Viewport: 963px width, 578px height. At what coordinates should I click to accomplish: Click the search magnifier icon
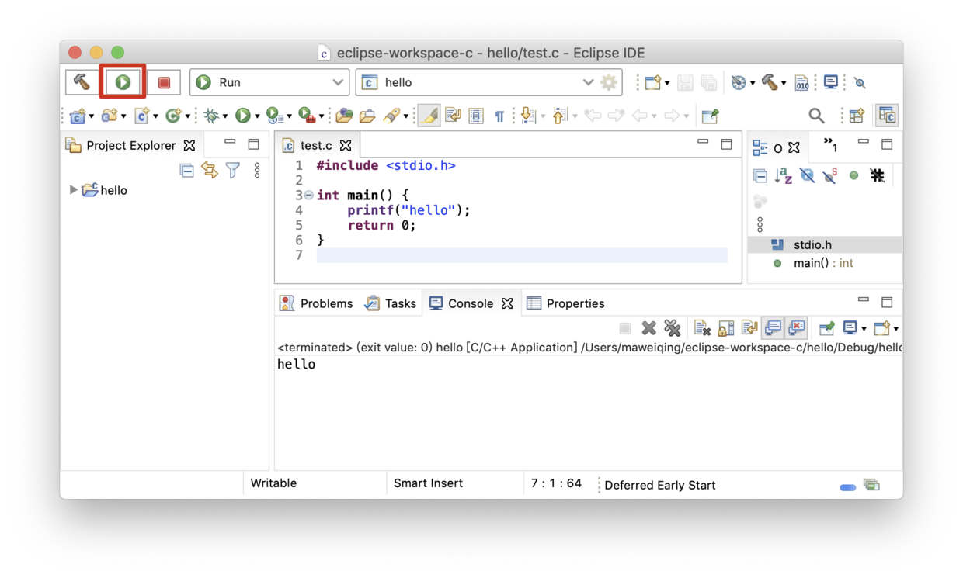pos(816,116)
